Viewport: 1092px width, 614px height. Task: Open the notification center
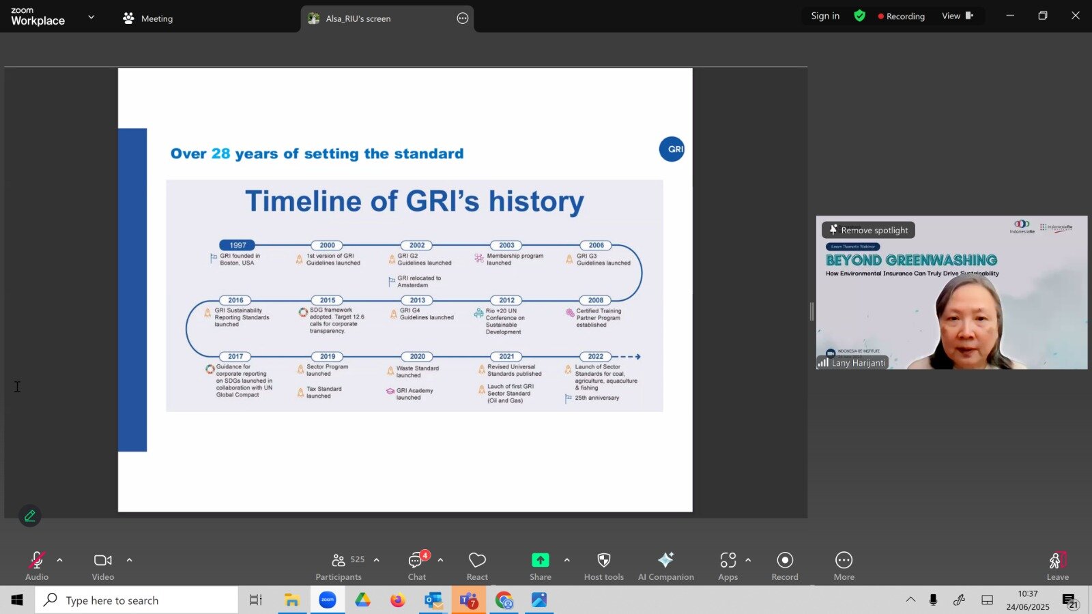(x=1070, y=600)
